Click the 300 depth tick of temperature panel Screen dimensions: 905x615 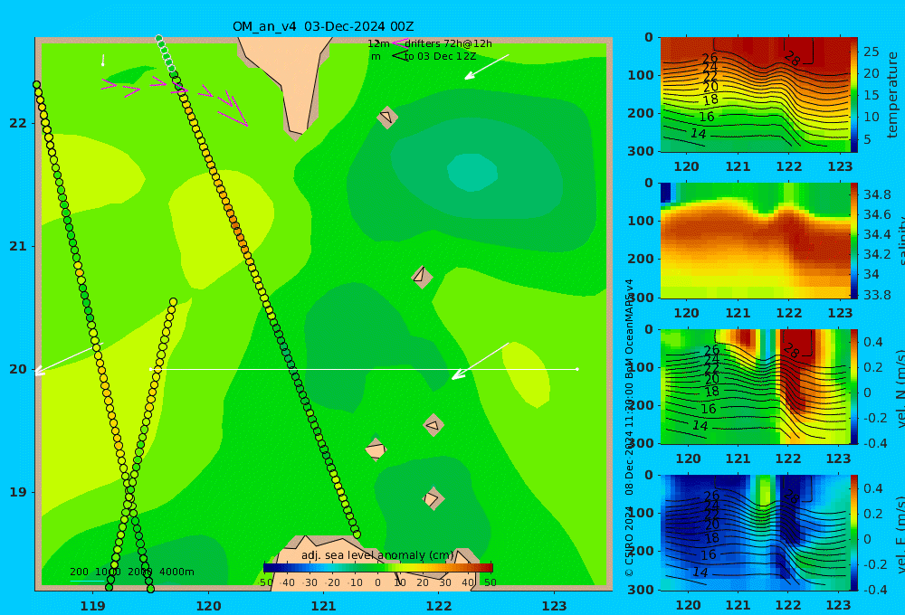(x=641, y=151)
